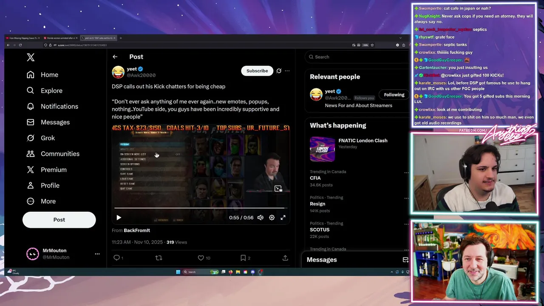
Task: Open Explore in the sidebar
Action: pos(44,91)
